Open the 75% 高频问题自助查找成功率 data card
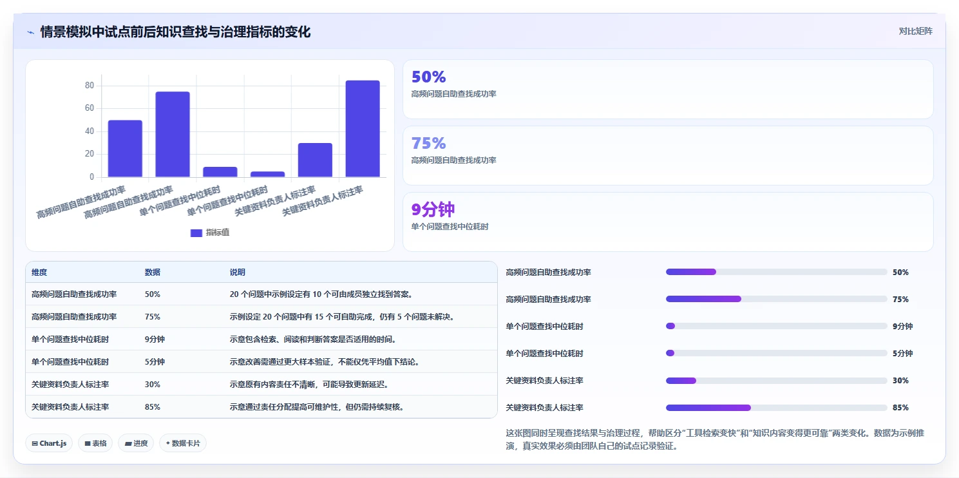 coord(668,155)
